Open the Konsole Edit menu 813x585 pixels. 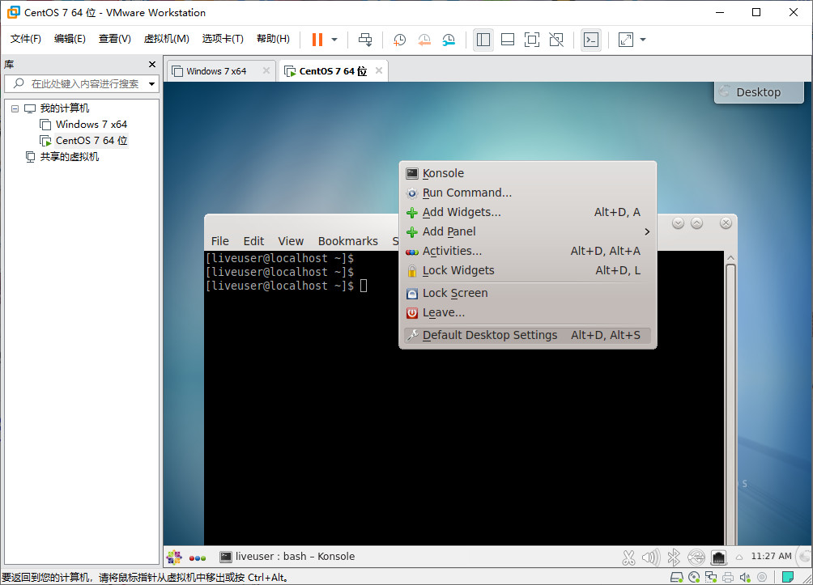point(253,241)
